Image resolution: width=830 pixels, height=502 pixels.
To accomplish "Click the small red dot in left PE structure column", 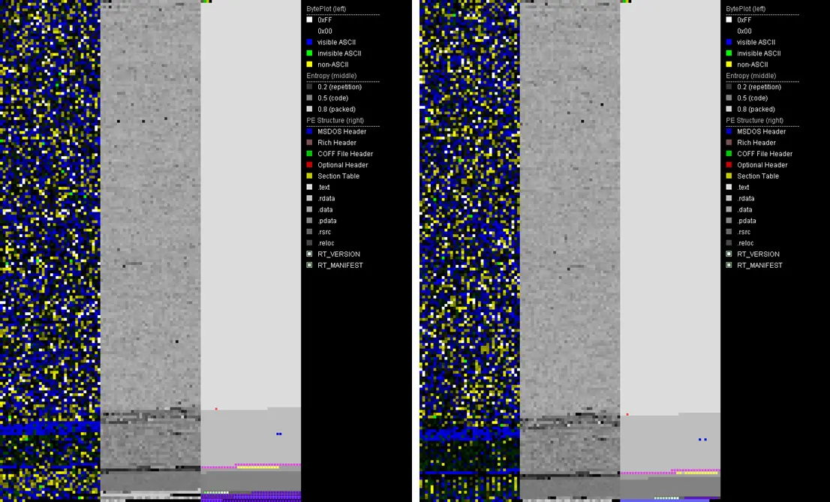I will 216,409.
